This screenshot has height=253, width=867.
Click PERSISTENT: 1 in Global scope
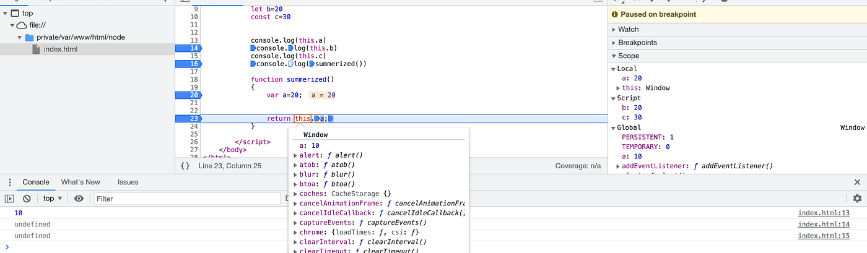[648, 137]
